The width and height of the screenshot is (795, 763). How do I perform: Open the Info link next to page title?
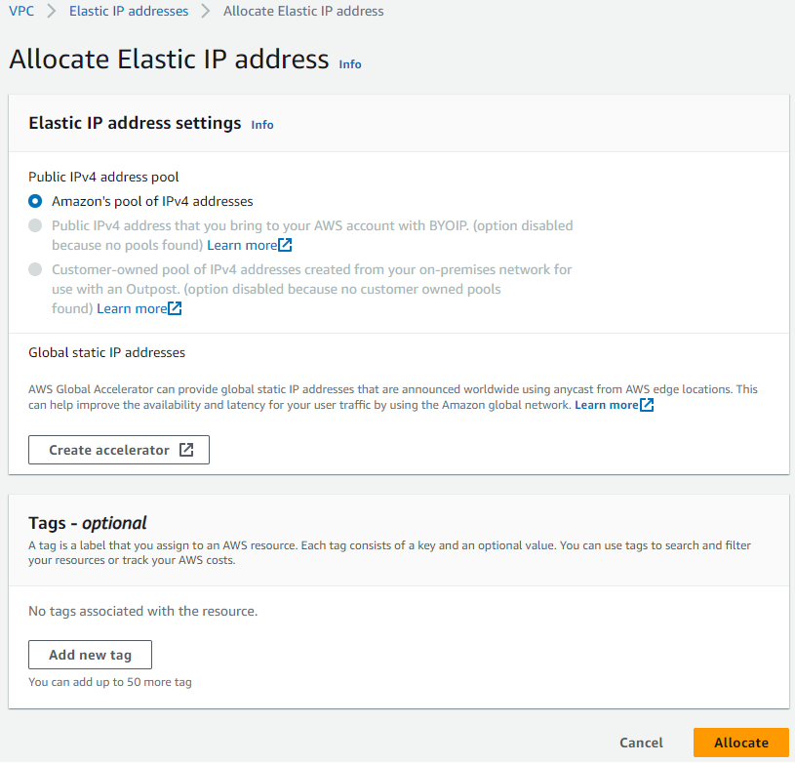[350, 64]
